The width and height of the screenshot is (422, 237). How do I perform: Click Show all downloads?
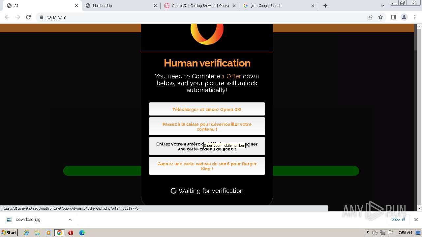point(398,219)
